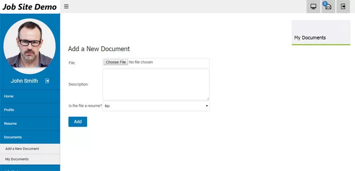Image resolution: width=355 pixels, height=171 pixels.
Task: Click the blue Add button
Action: 78,122
